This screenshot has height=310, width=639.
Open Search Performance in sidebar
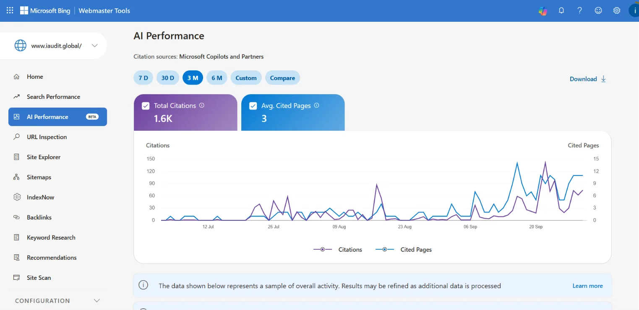point(57,97)
